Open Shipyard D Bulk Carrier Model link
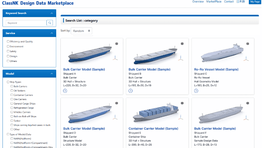This screenshot has width=264, height=148. [x=84, y=128]
